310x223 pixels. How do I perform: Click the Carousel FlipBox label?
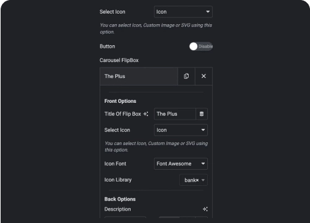point(119,60)
